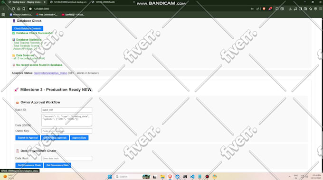The height and width of the screenshot is (180, 323).
Task: Open the ENG language indicator in tray
Action: pyautogui.click(x=296, y=177)
